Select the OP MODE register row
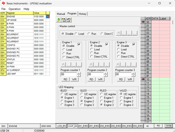Viewport: 175px width, 132px height. [x=25, y=20]
